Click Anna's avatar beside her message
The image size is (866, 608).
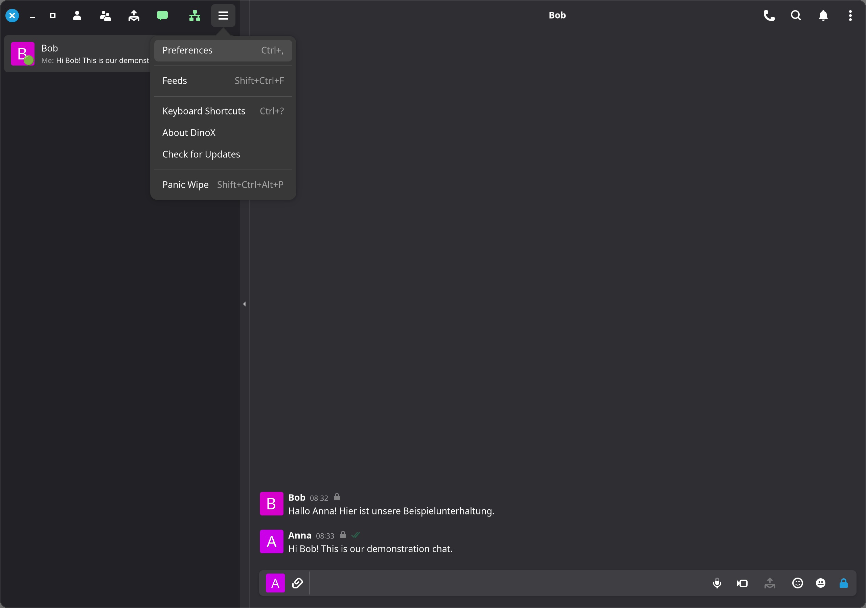(x=272, y=541)
